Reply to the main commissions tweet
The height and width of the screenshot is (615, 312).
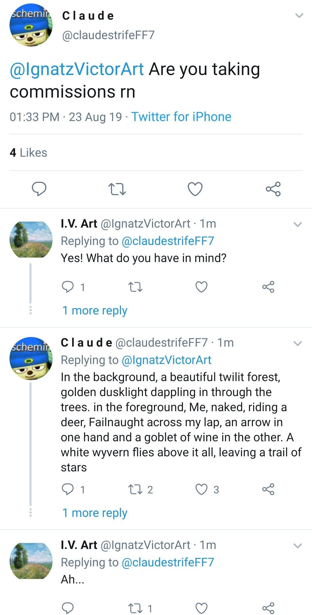[x=39, y=189]
